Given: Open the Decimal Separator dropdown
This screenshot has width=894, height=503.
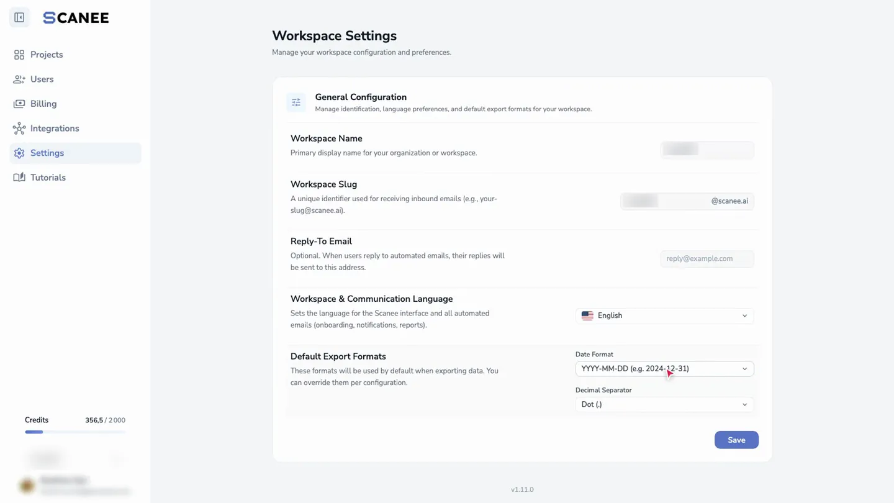Looking at the screenshot, I should click(x=664, y=404).
